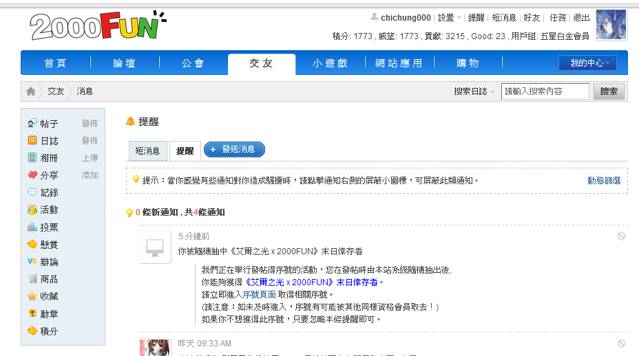Open 帖子 posts icon in sidebar
The height and width of the screenshot is (356, 639).
pos(32,123)
